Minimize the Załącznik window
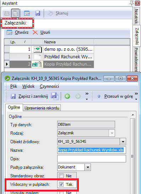Screen dimensions: 141x194 pyautogui.click(x=109, y=79)
